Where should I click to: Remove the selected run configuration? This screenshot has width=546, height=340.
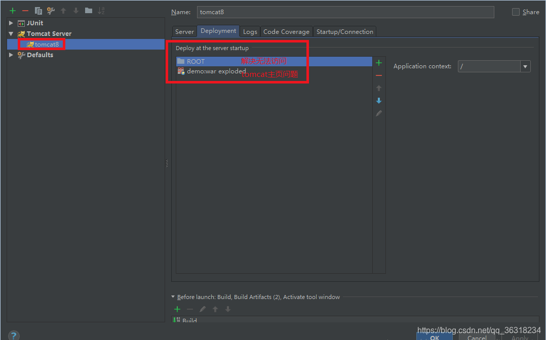(25, 10)
